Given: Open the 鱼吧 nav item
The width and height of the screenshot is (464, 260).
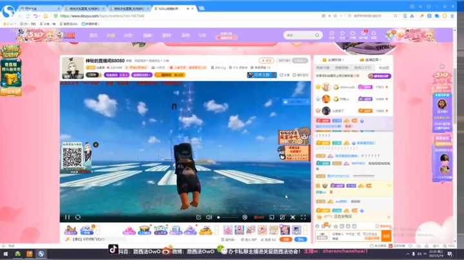Looking at the screenshot, I should [x=186, y=35].
